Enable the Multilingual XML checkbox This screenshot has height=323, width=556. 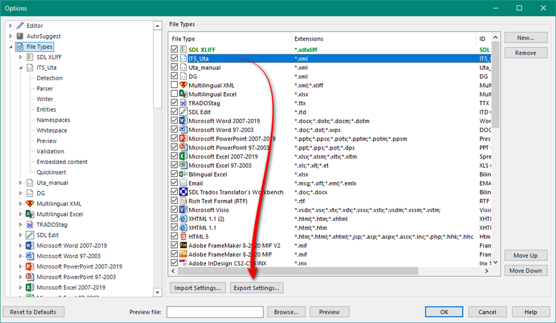pos(174,85)
